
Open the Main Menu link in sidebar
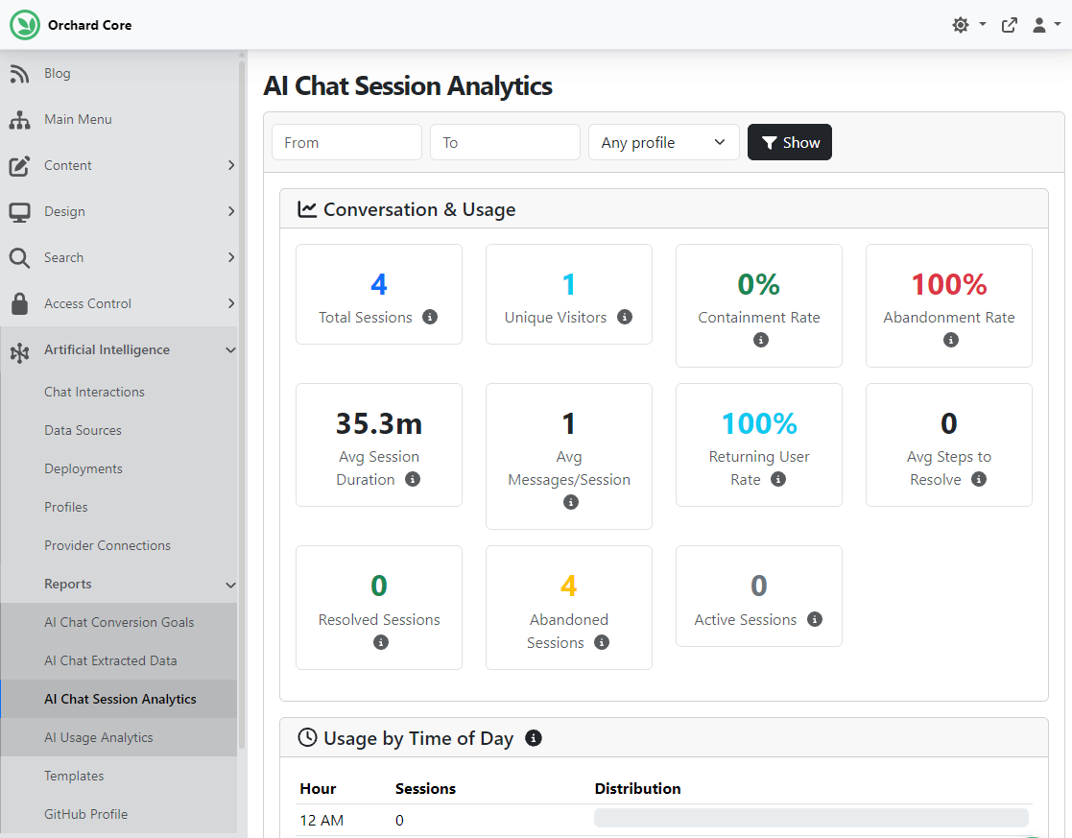78,119
